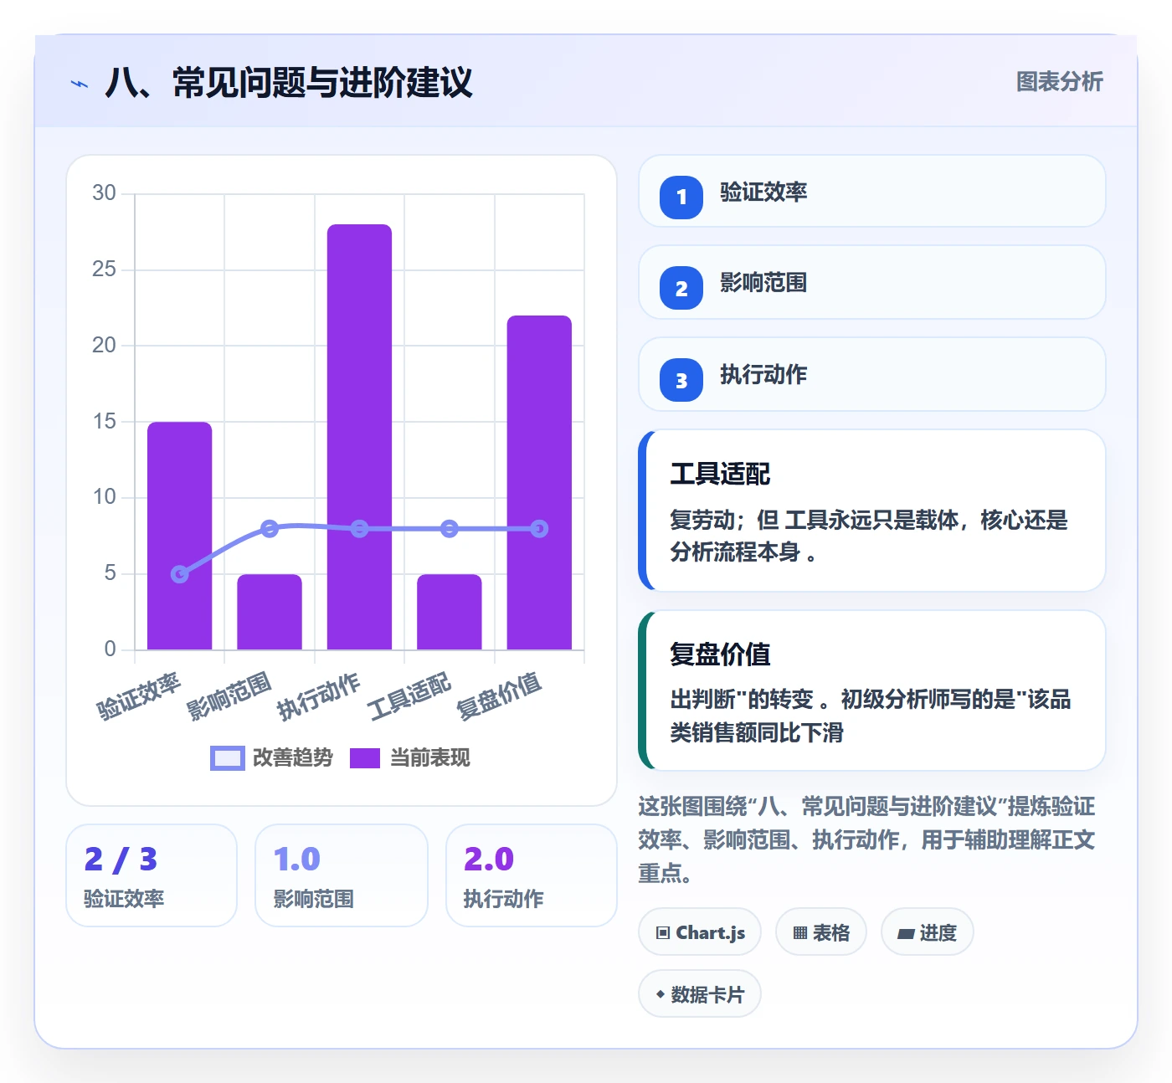Click the 工具适配 bar in the chart
1172x1083 pixels.
[450, 612]
